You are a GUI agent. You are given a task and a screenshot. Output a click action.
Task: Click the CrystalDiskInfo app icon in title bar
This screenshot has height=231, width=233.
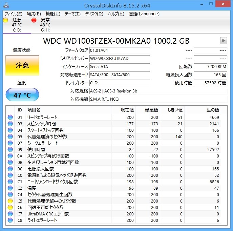[6, 5]
